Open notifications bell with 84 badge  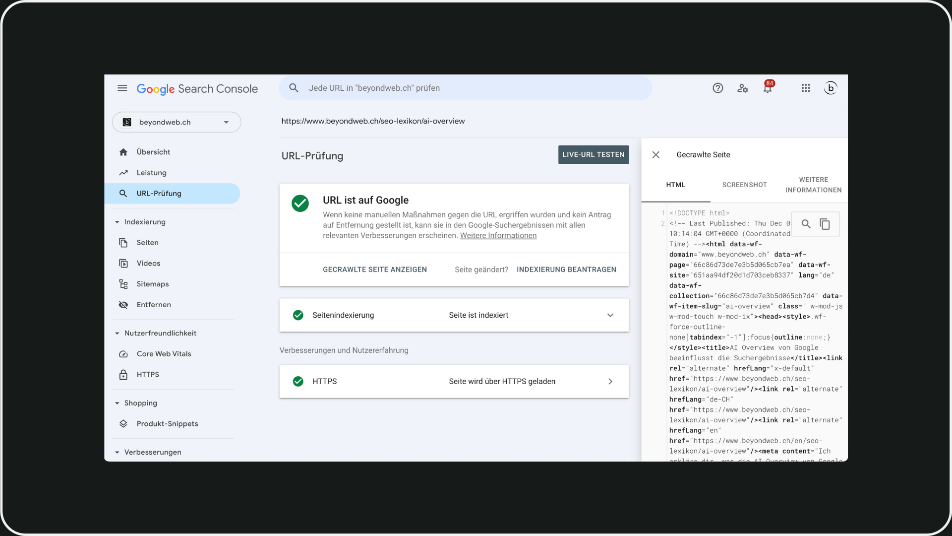768,87
